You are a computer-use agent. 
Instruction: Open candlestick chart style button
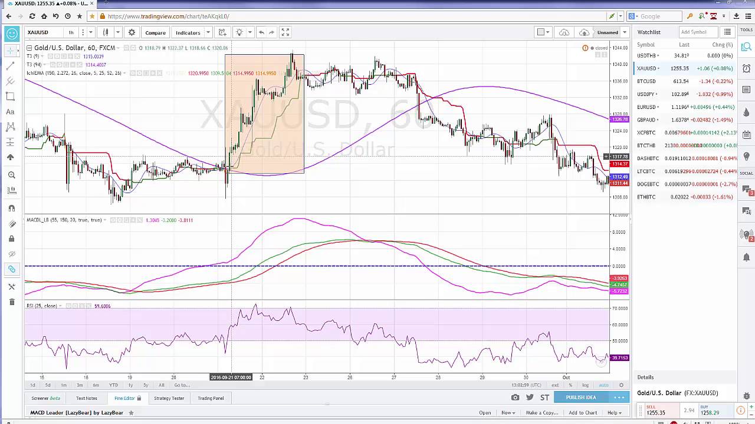[x=106, y=32]
